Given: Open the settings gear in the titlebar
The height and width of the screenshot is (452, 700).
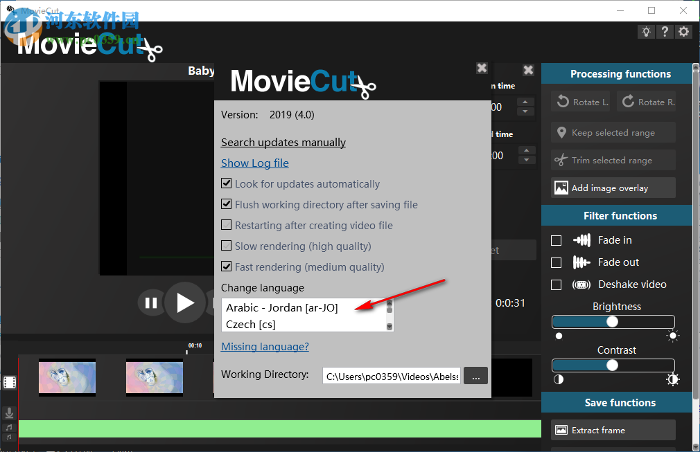Looking at the screenshot, I should (x=683, y=31).
